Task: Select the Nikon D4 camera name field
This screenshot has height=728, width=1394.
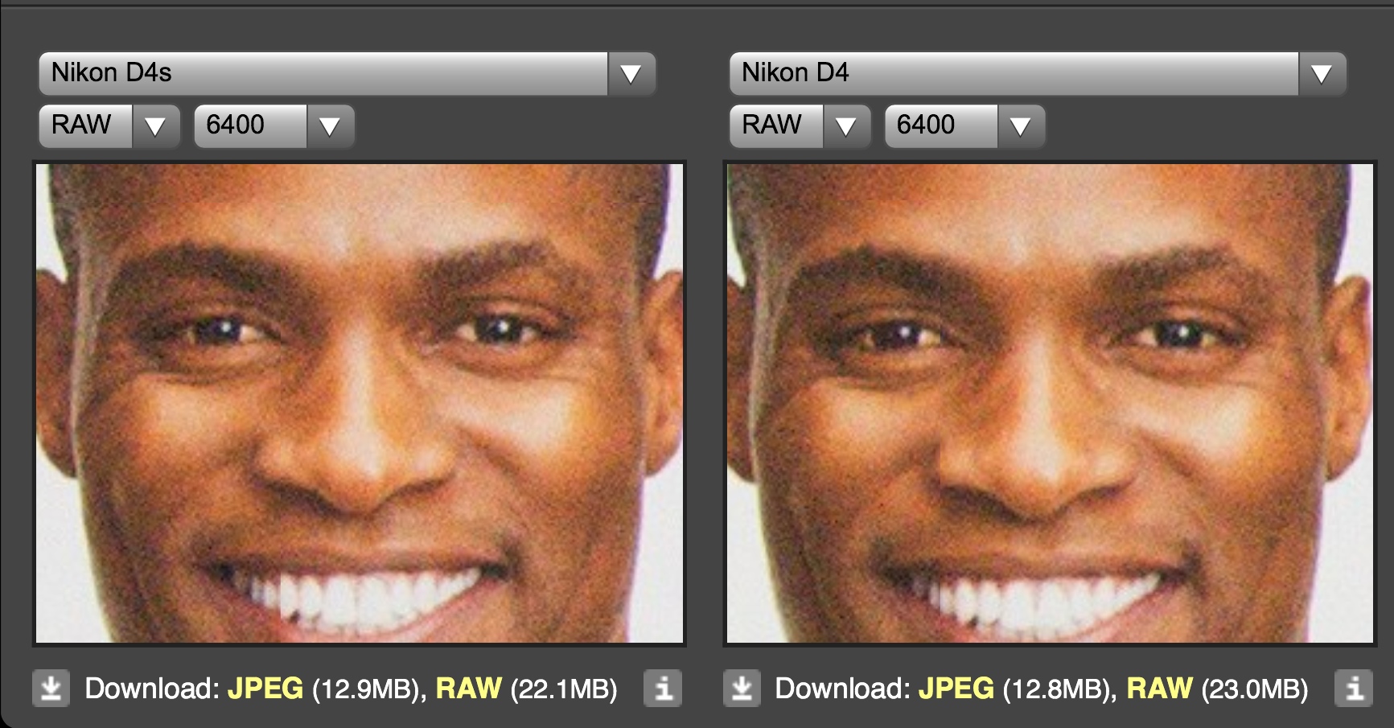Action: click(x=1014, y=74)
